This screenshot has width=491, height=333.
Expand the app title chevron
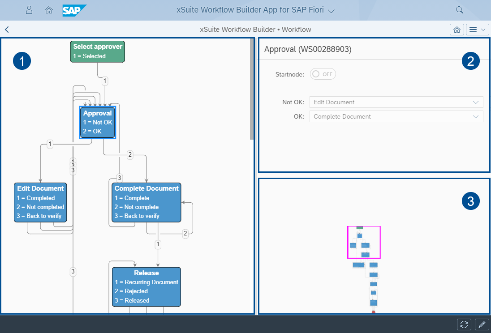click(x=332, y=10)
